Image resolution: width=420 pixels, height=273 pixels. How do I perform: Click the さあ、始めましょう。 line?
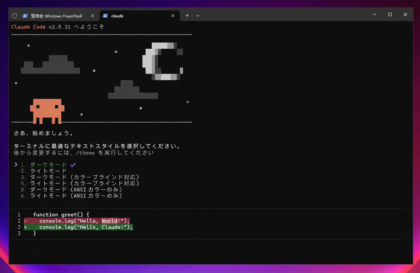click(x=43, y=133)
